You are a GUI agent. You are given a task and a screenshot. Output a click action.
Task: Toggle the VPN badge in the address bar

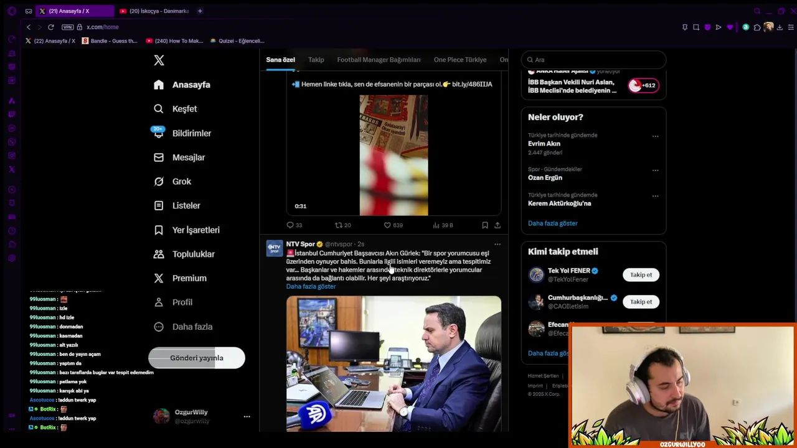68,27
